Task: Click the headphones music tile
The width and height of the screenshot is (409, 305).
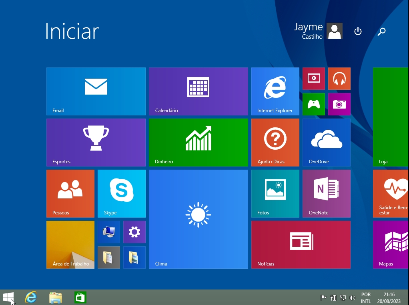Action: point(339,79)
